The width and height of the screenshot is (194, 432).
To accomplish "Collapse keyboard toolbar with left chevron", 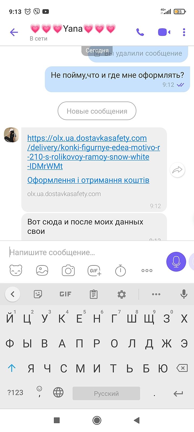I will click(x=12, y=294).
